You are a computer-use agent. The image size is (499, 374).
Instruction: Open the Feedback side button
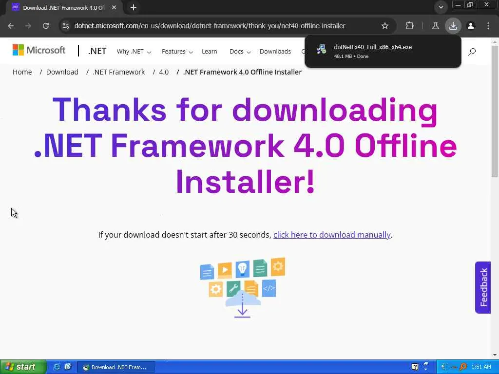483,287
